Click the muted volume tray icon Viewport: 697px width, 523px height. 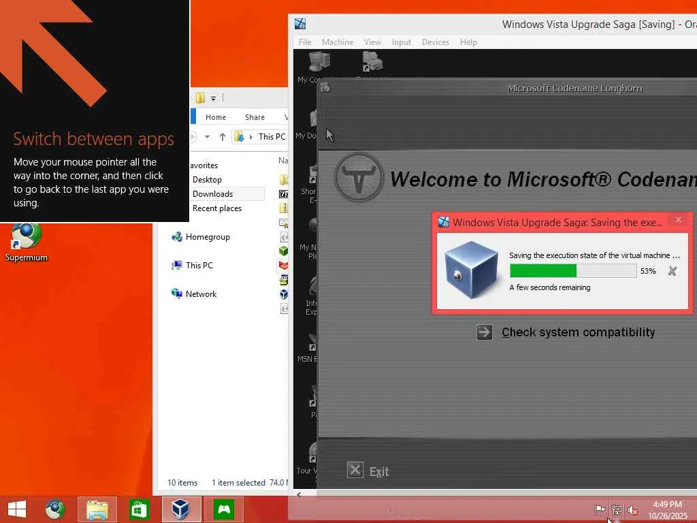(632, 509)
